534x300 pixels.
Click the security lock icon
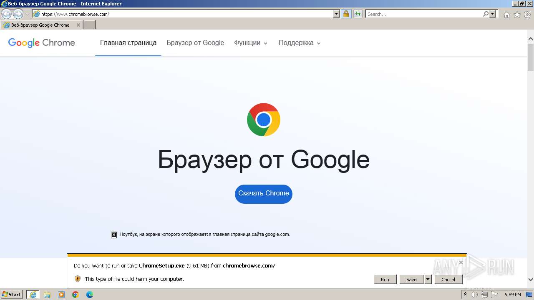346,14
